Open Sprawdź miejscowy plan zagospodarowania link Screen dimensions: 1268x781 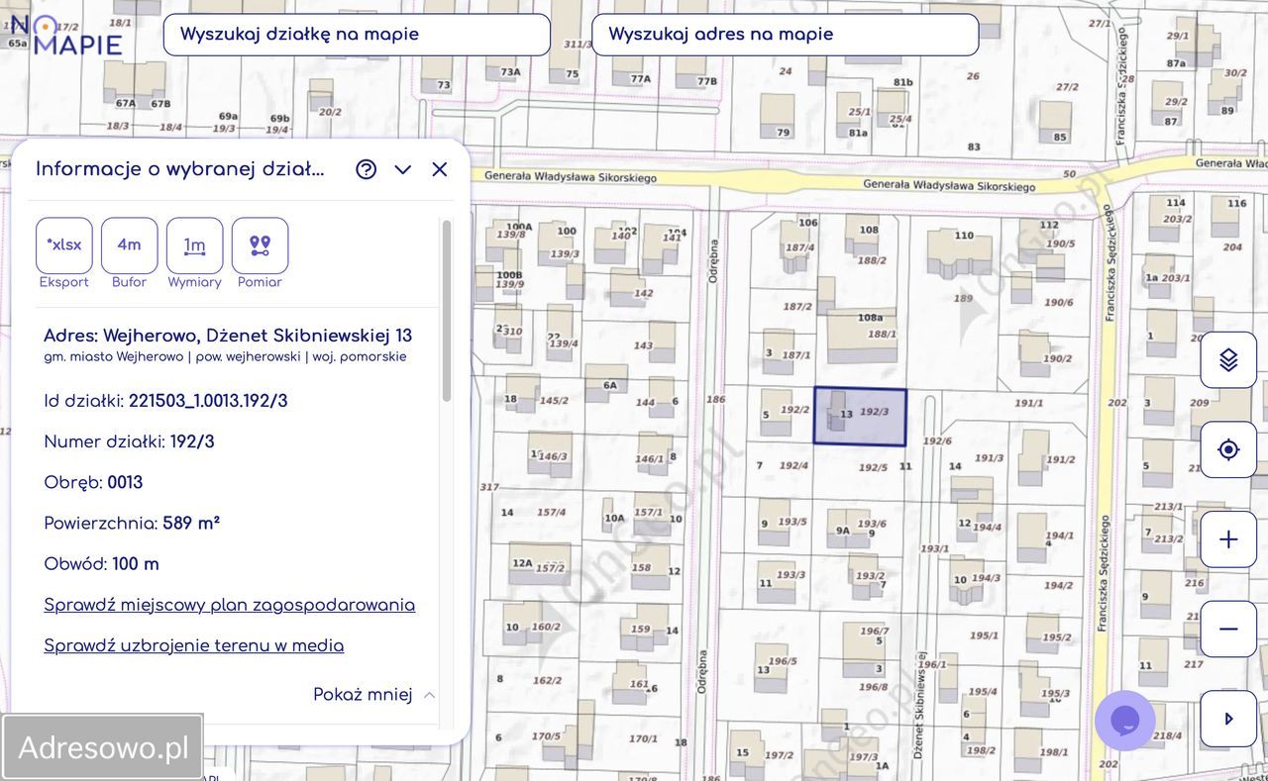230,605
